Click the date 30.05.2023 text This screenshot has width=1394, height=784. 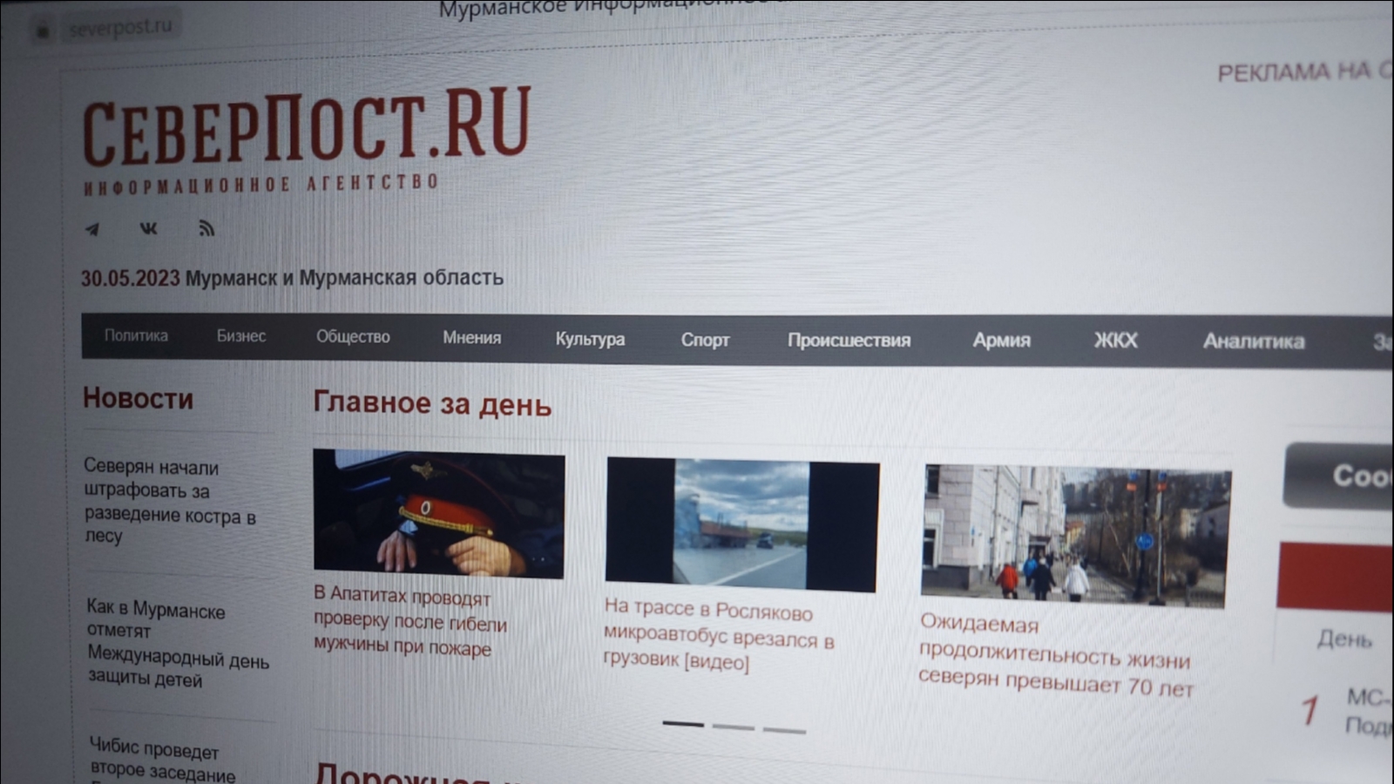coord(130,278)
